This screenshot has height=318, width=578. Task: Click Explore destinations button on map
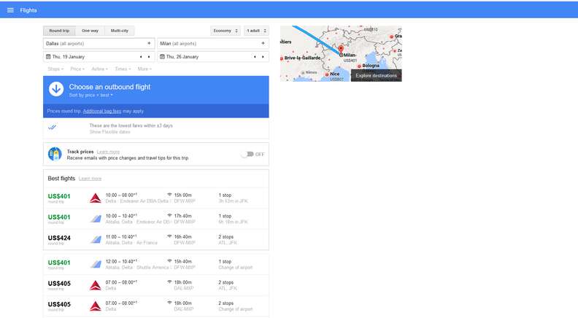(x=377, y=76)
